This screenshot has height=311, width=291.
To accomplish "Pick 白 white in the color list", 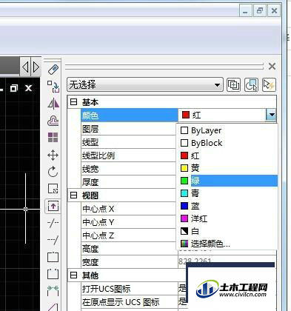I will 227,231.
